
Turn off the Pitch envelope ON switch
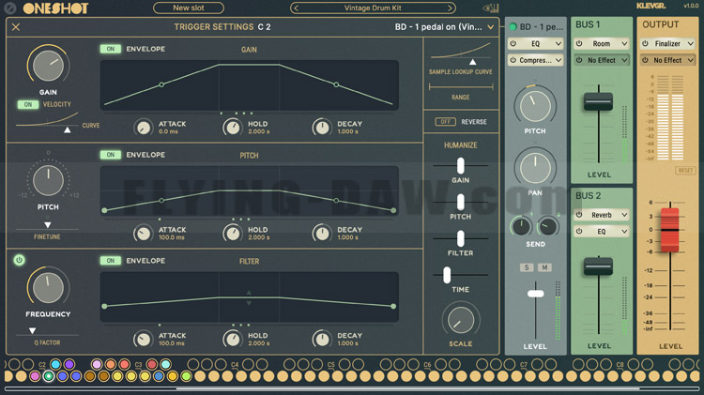[x=111, y=155]
